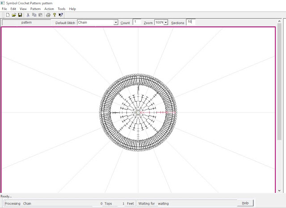Click the Paste toolbar icon

tap(40, 15)
